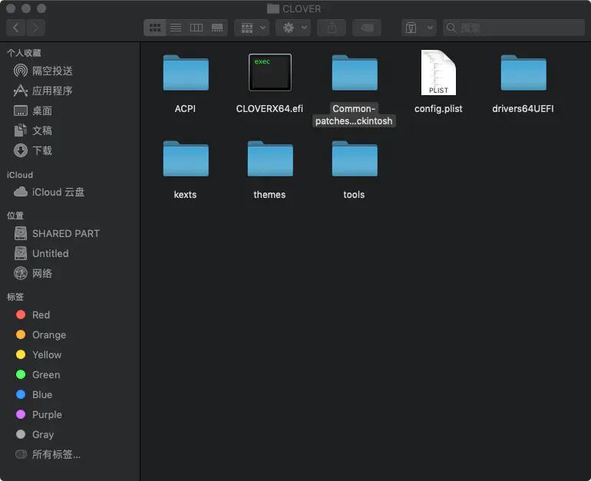This screenshot has width=591, height=481.
Task: Open the group-by arrangement dropdown
Action: [253, 28]
